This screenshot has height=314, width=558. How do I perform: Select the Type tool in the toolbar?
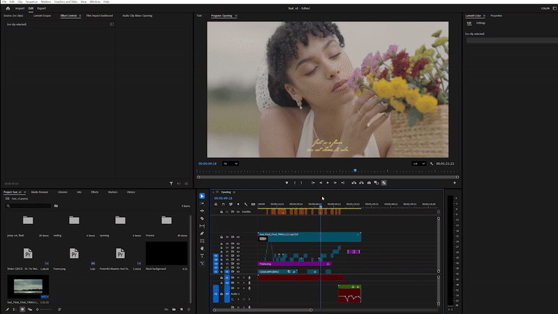click(202, 256)
